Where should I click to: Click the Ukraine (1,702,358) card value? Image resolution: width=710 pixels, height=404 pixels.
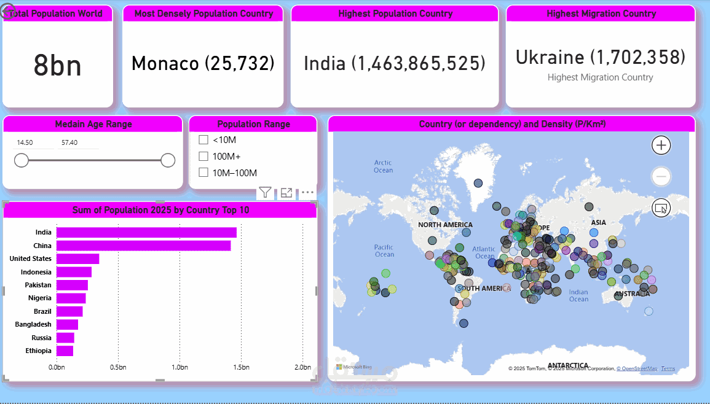click(x=601, y=57)
